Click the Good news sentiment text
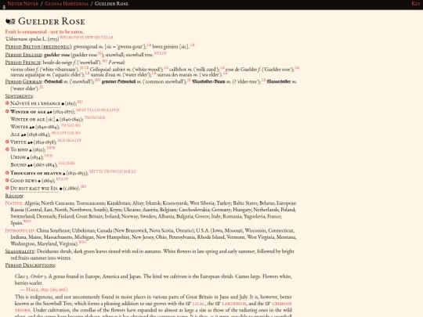 tap(23, 180)
